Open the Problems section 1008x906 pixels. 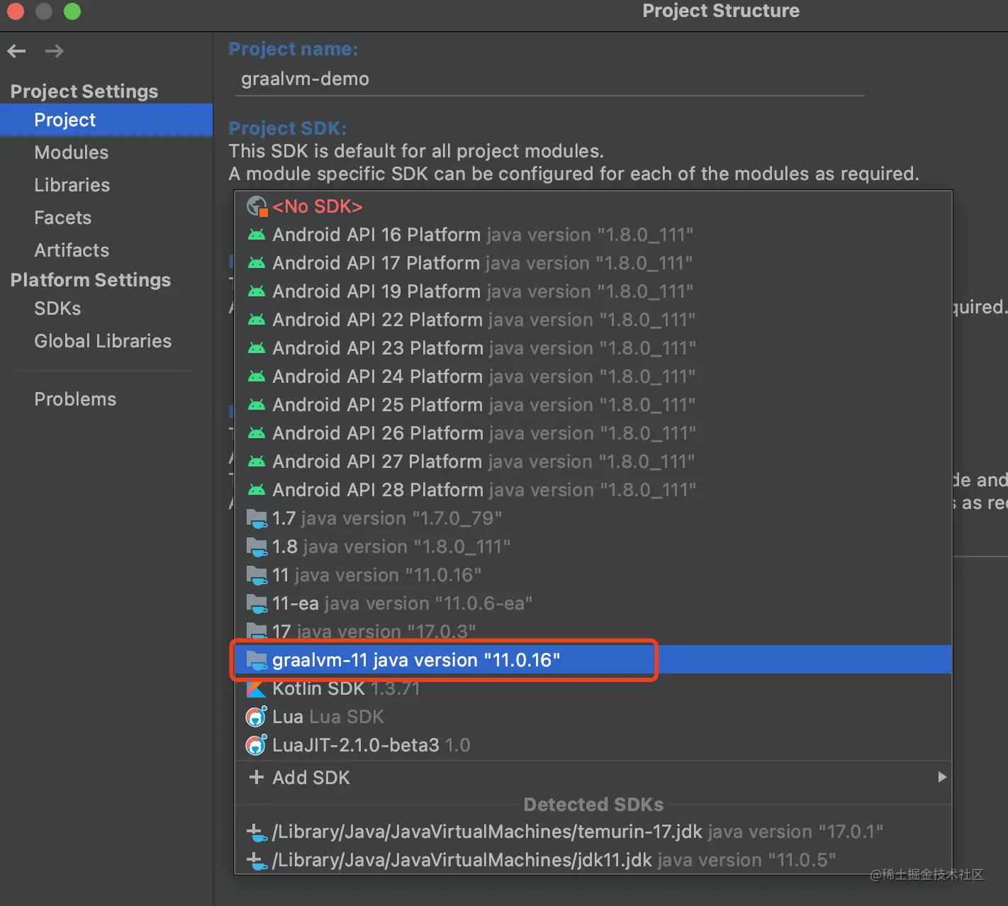106,399
